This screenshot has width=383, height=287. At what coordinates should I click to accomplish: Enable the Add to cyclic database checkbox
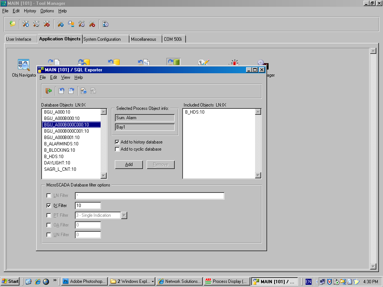coord(117,149)
